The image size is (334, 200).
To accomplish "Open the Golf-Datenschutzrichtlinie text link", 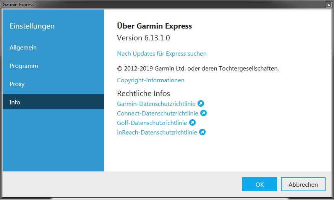I will pyautogui.click(x=152, y=123).
